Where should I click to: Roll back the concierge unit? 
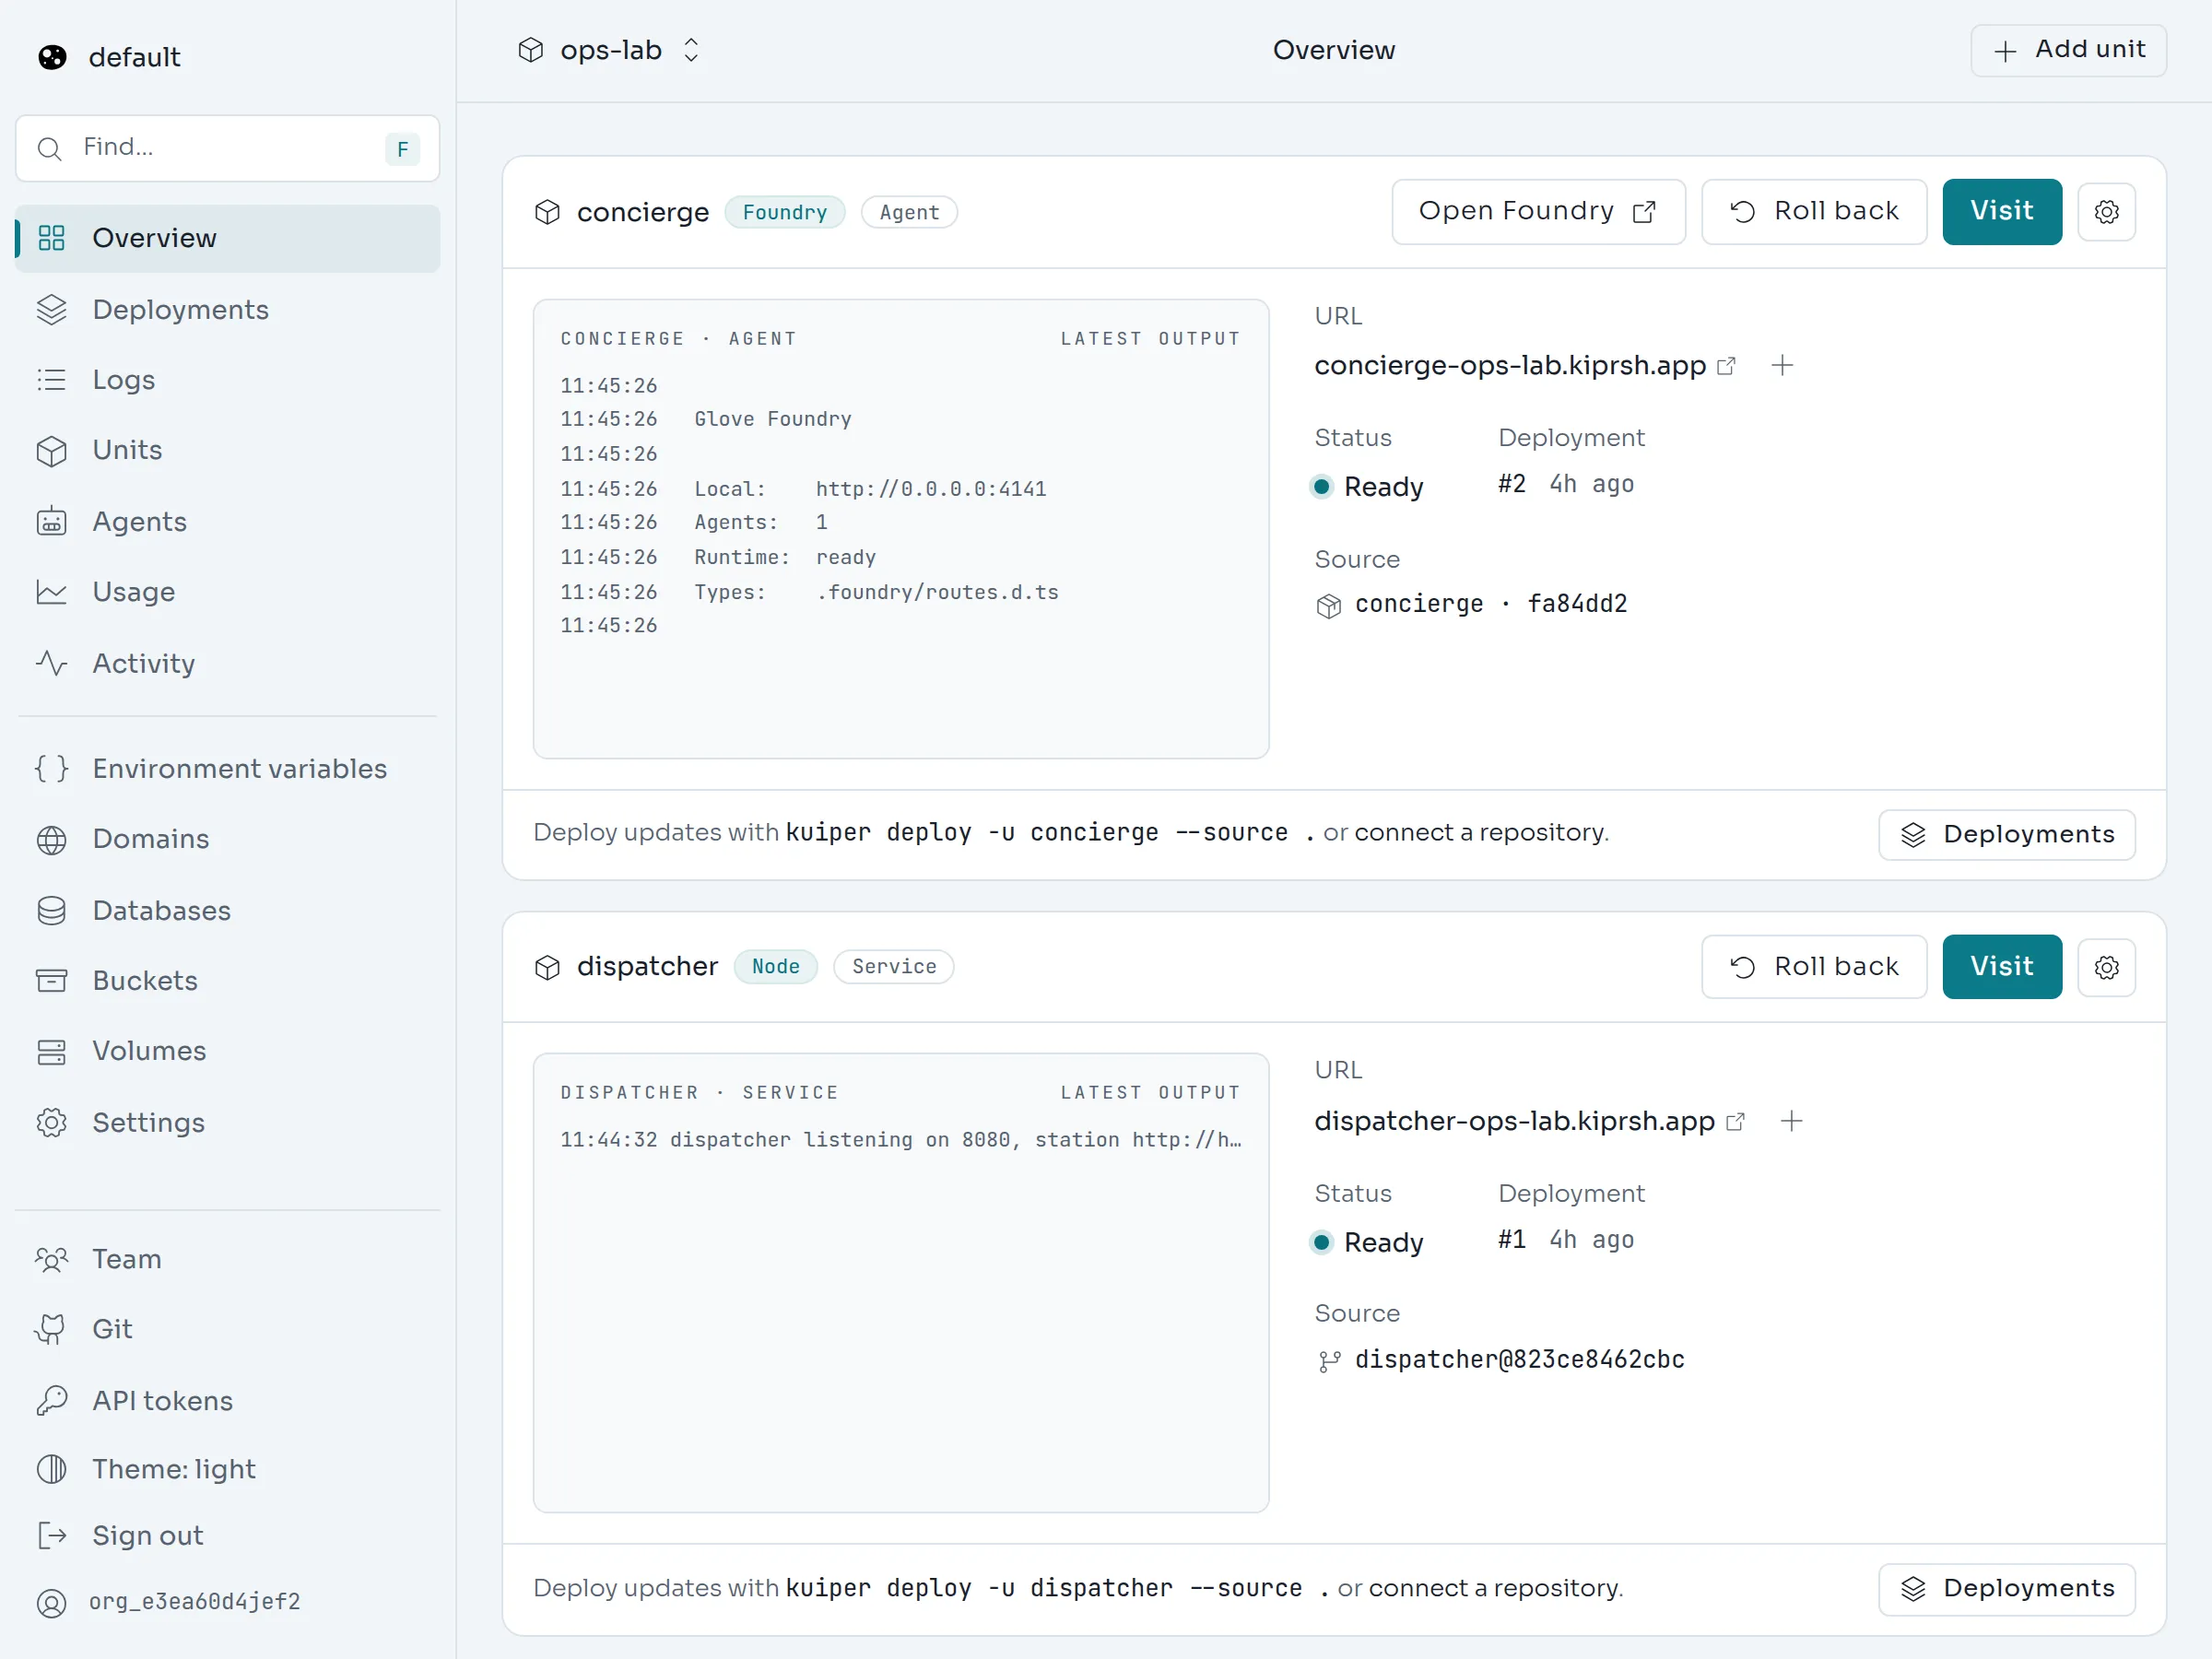coord(1814,212)
